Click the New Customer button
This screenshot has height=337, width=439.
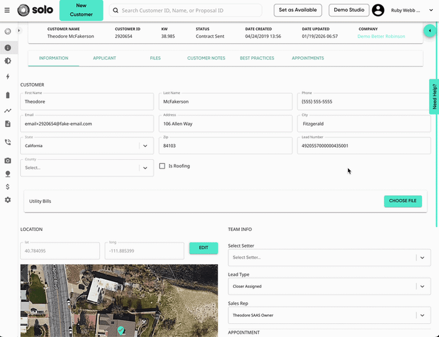pyautogui.click(x=81, y=10)
